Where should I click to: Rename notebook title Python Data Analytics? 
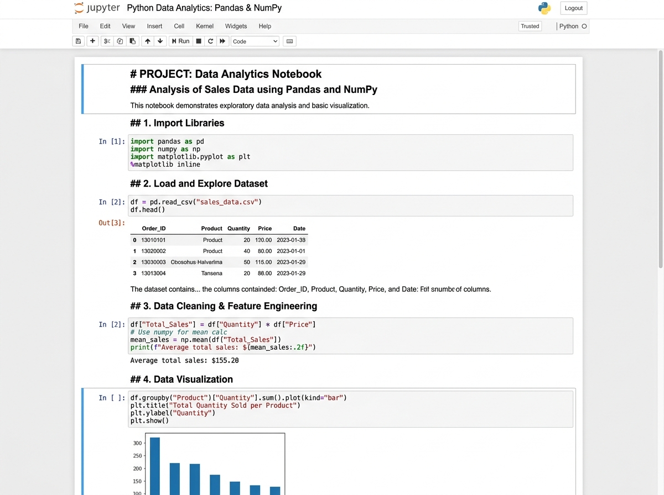(204, 8)
